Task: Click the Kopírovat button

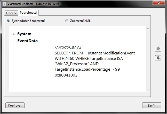Action: [15, 106]
